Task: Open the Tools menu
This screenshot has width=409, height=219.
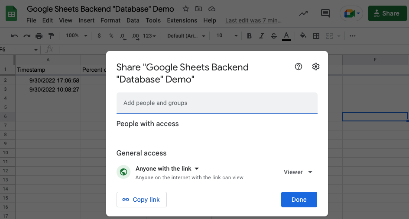Action: click(153, 20)
